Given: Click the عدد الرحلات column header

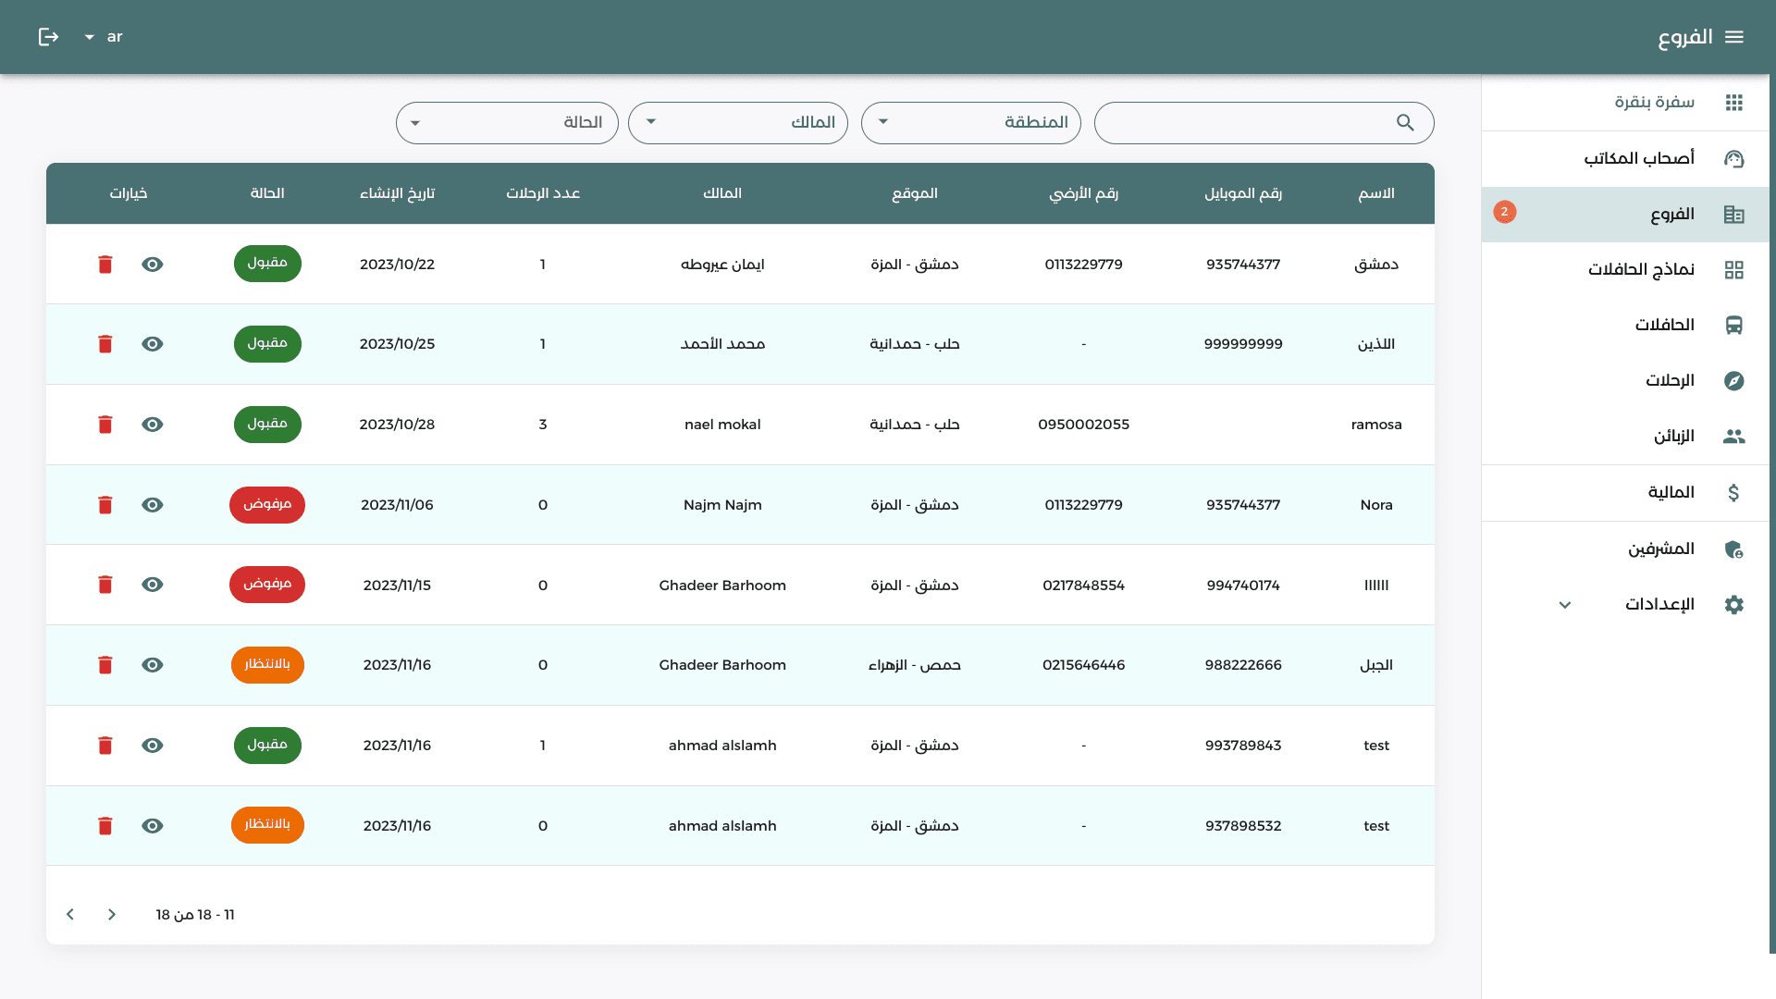Looking at the screenshot, I should coord(543,193).
